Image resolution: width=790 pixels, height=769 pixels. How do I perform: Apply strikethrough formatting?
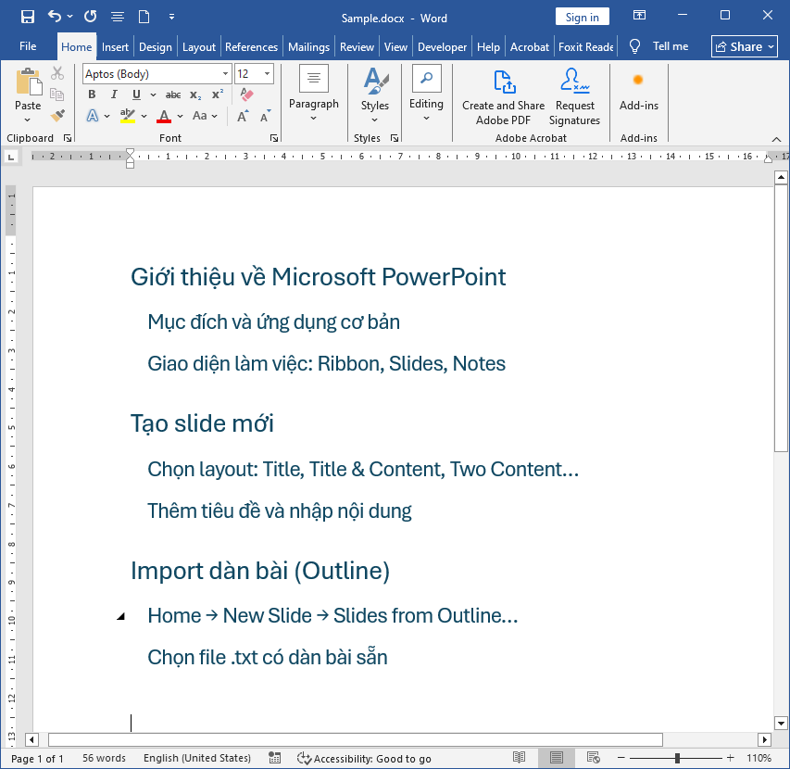point(173,95)
